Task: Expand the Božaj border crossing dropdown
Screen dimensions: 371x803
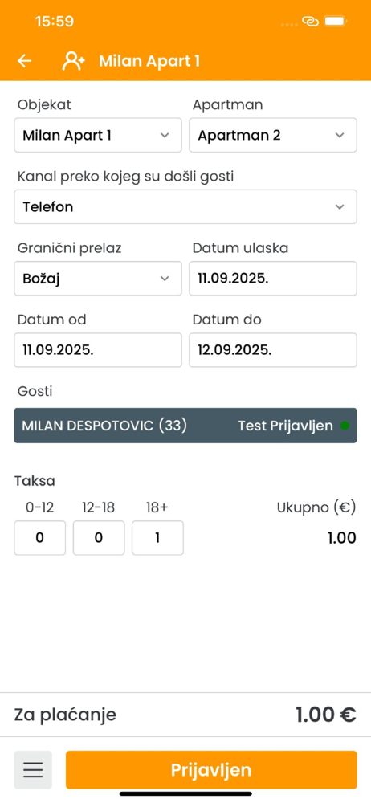Action: (98, 279)
